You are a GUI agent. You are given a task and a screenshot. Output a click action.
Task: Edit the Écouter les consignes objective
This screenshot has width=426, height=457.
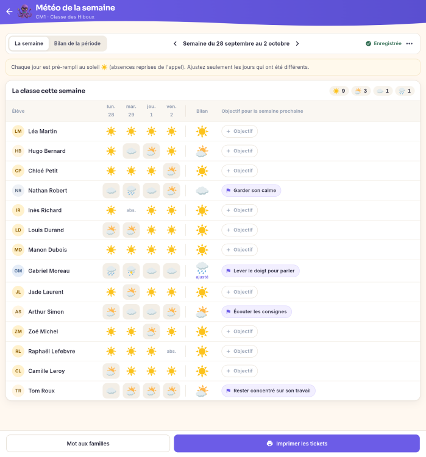click(257, 311)
